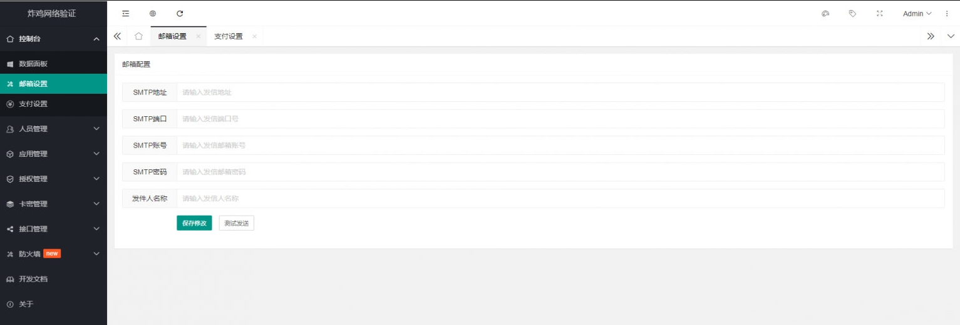Switch to the 支付设置 tab
Screen dimensions: 960x325
229,36
